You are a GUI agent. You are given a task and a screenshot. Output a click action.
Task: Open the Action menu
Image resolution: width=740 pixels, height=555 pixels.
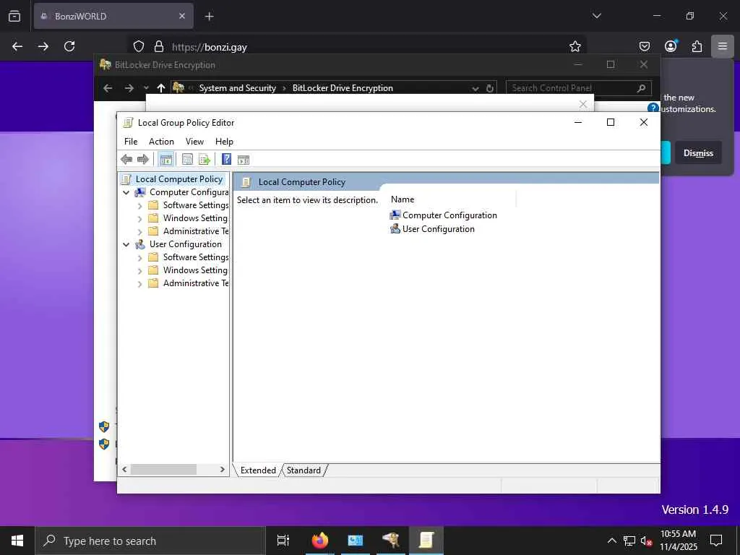pyautogui.click(x=161, y=142)
